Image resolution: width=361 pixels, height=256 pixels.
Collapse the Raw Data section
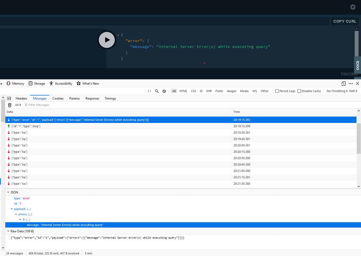pyautogui.click(x=9, y=231)
